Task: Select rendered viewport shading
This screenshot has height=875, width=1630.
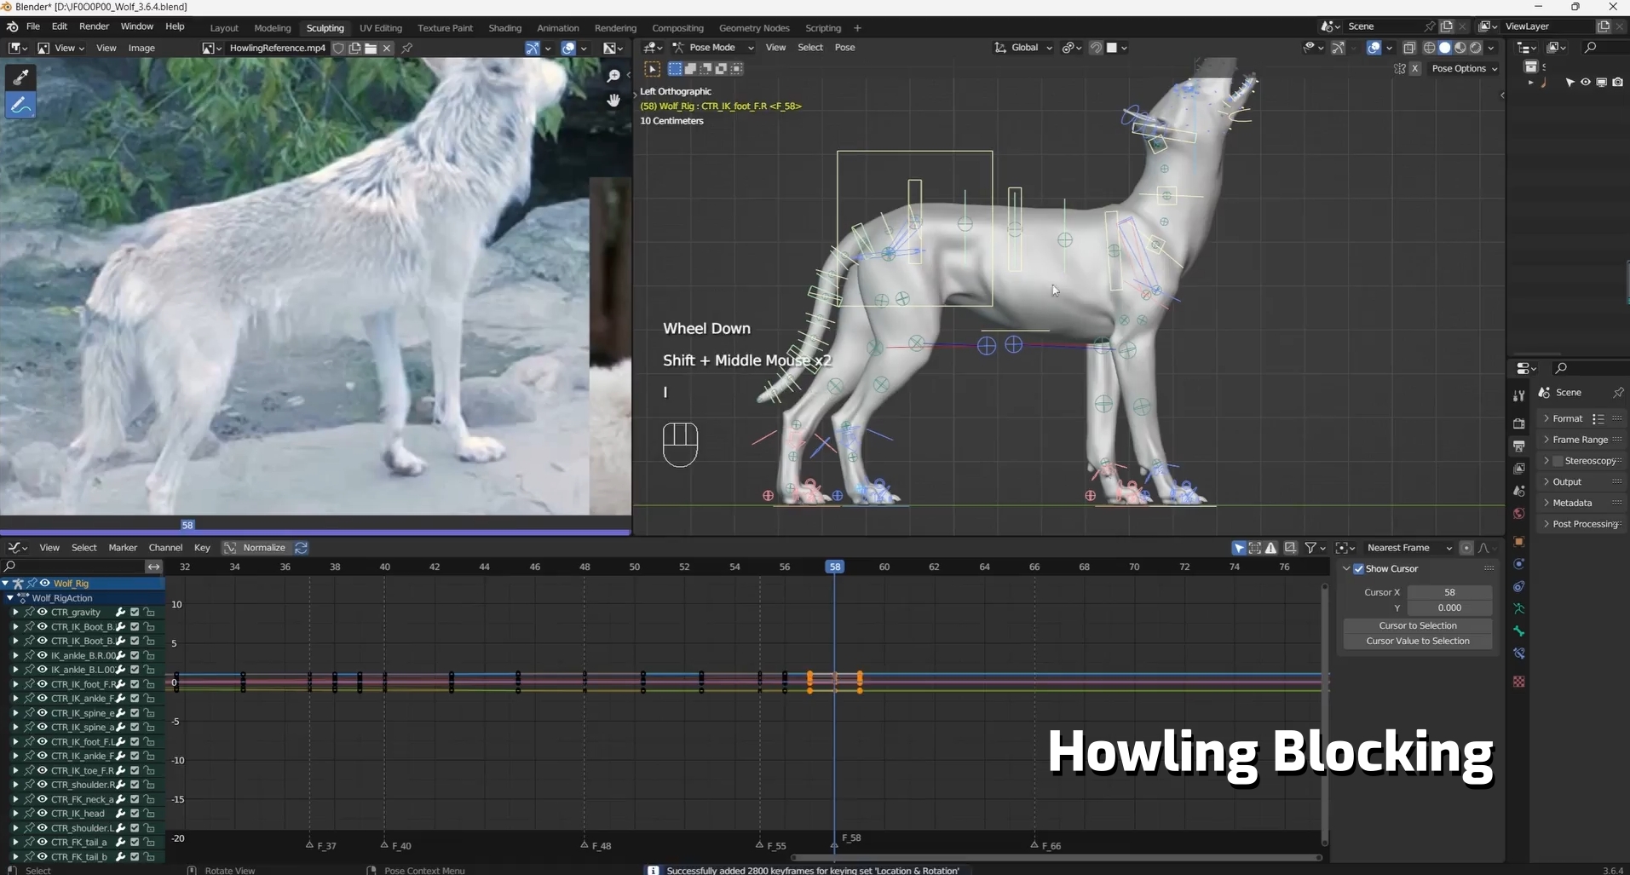Action: click(1476, 48)
